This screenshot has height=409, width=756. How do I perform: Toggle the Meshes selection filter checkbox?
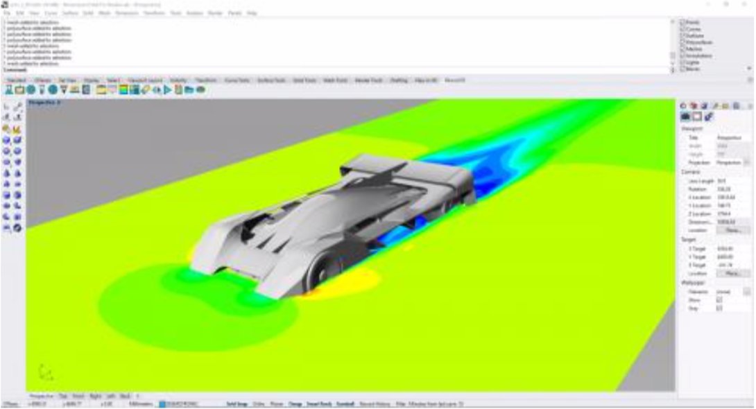pyautogui.click(x=682, y=49)
